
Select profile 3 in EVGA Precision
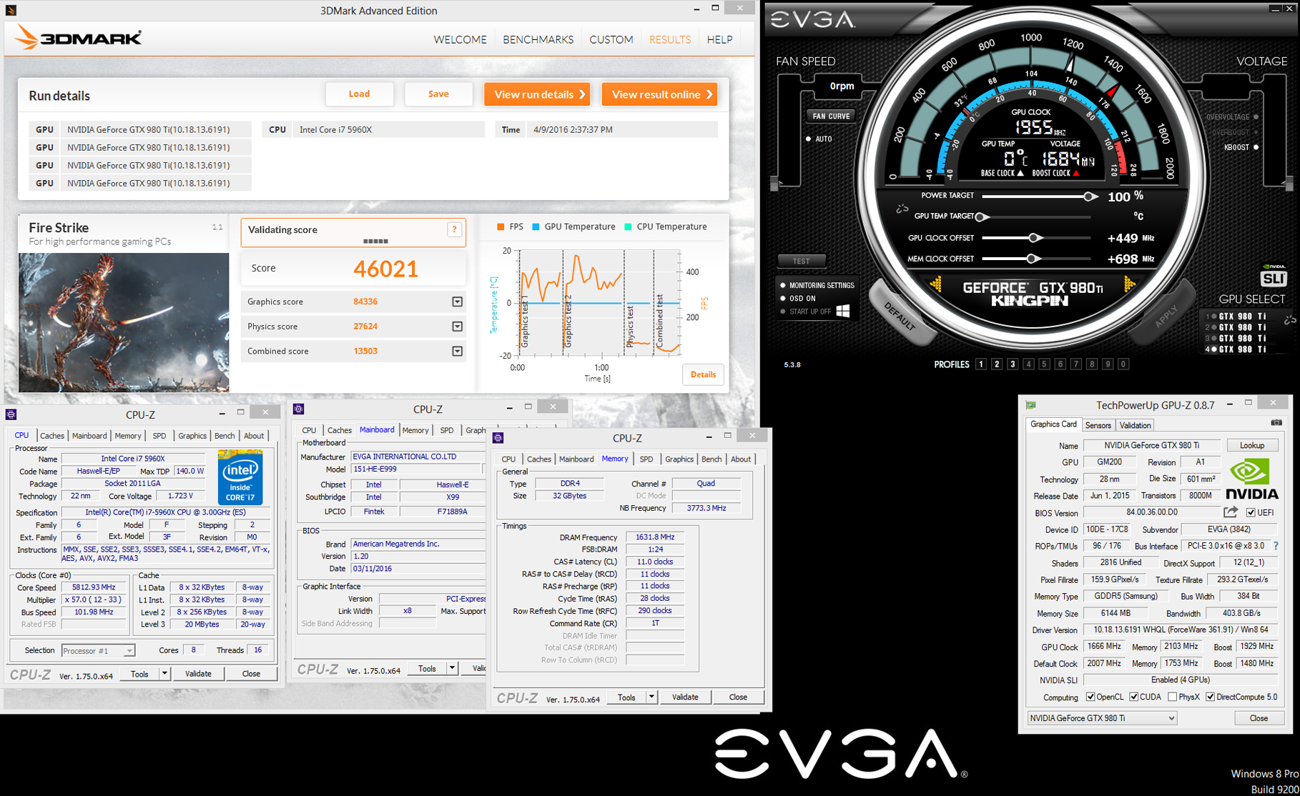[x=1013, y=364]
